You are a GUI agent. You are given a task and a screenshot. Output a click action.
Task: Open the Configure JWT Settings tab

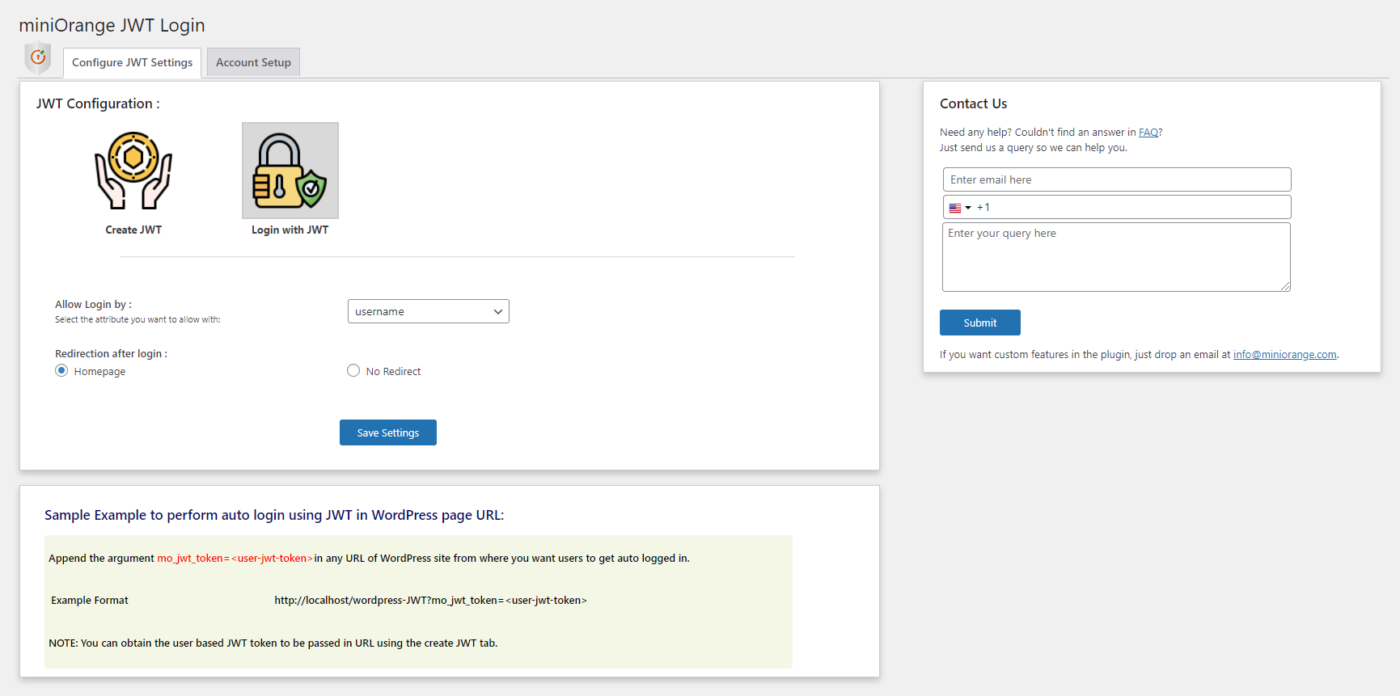tap(133, 62)
